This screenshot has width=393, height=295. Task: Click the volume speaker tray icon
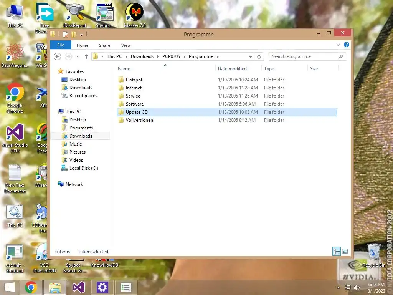pos(357,288)
